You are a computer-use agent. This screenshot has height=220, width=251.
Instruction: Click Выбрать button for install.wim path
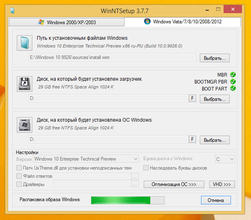[x=215, y=58]
